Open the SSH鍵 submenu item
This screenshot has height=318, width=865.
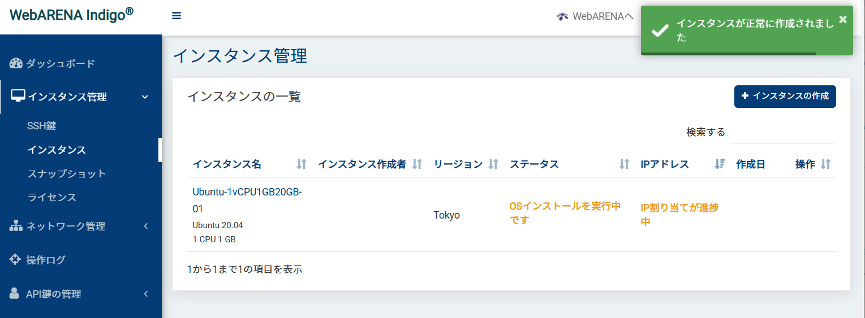point(42,126)
